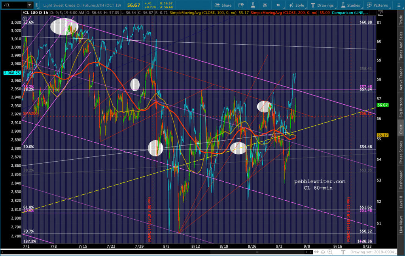Image resolution: width=405 pixels, height=256 pixels.
Task: Click the list menu icon top right
Action: pyautogui.click(x=399, y=5)
